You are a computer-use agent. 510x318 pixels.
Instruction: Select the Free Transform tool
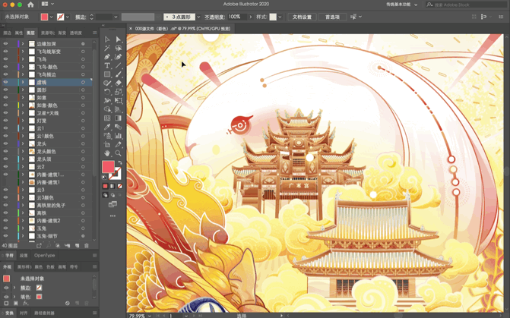tap(118, 101)
